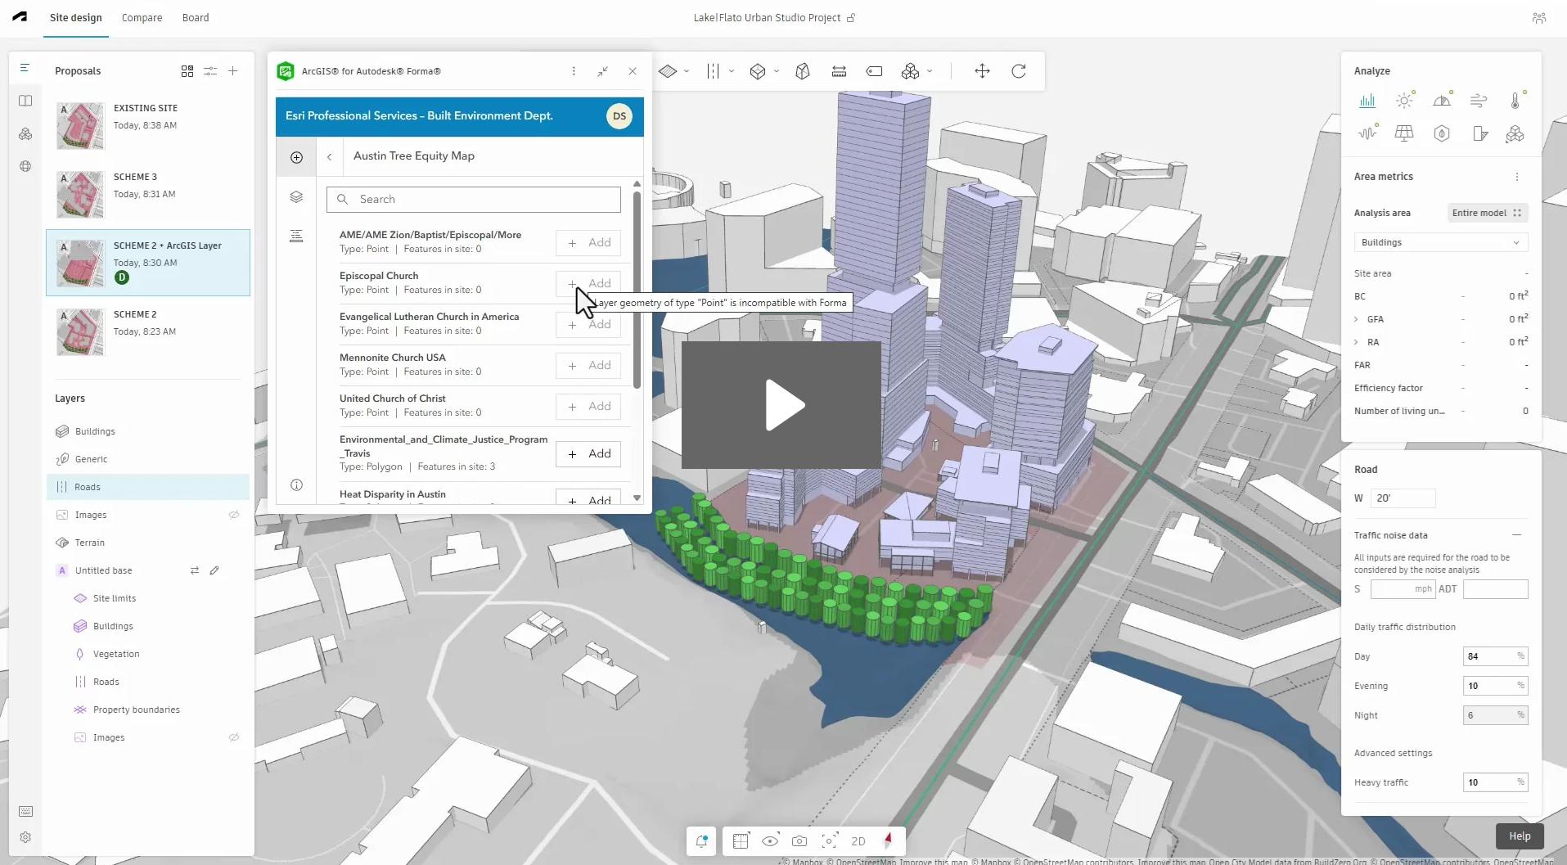Select the road drawing tool
The image size is (1567, 865).
click(714, 71)
